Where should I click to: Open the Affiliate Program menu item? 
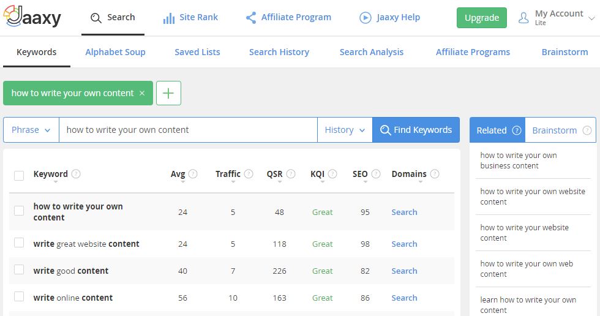[288, 18]
